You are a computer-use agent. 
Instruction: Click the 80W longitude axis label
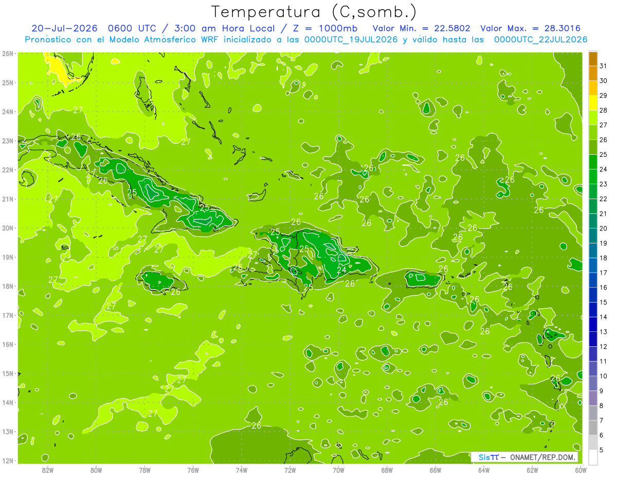[x=96, y=470]
